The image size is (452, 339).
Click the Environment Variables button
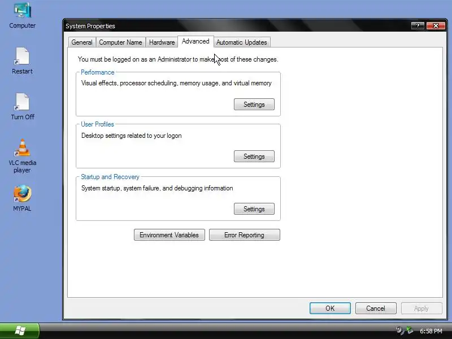(x=169, y=235)
